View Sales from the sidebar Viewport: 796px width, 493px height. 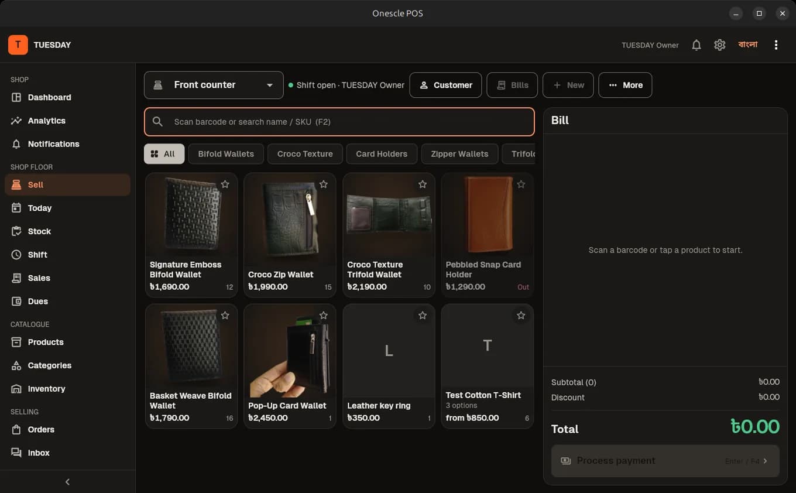[67, 278]
